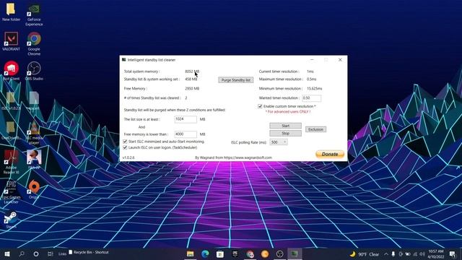Launch Steam from the desktop
This screenshot has height=260, width=462.
(x=12, y=220)
